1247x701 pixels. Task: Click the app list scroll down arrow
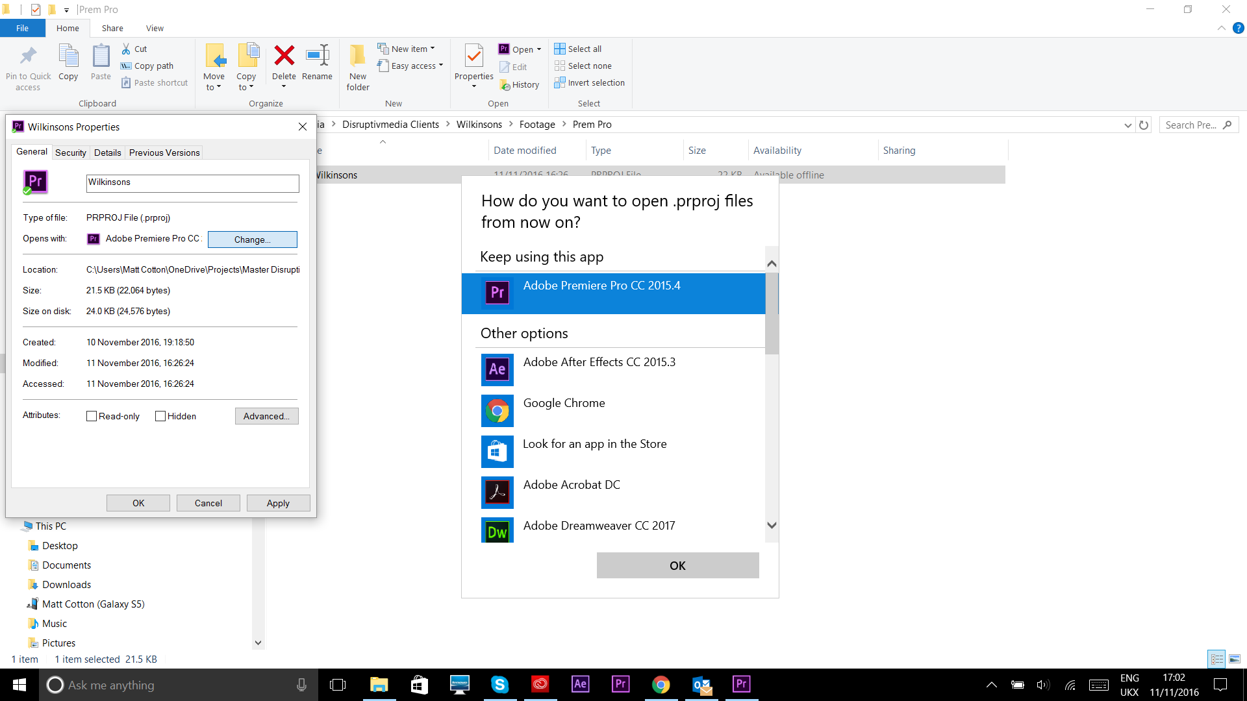pyautogui.click(x=772, y=525)
